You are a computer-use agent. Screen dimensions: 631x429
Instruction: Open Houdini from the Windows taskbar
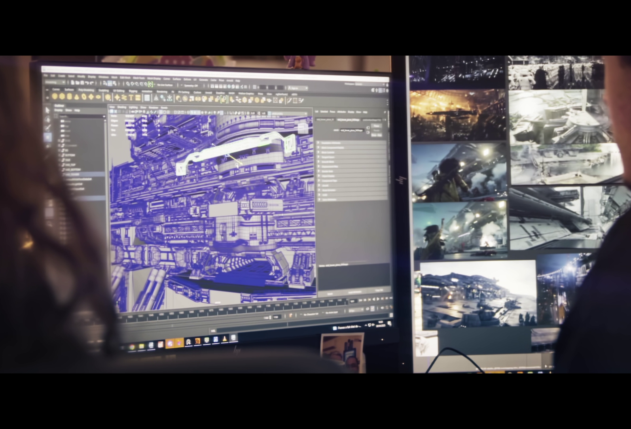[x=198, y=342]
